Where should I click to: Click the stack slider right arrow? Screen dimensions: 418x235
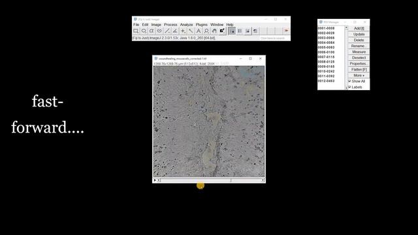(x=263, y=180)
